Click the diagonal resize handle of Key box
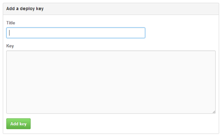This screenshot has height=137, width=221. pos(214,112)
